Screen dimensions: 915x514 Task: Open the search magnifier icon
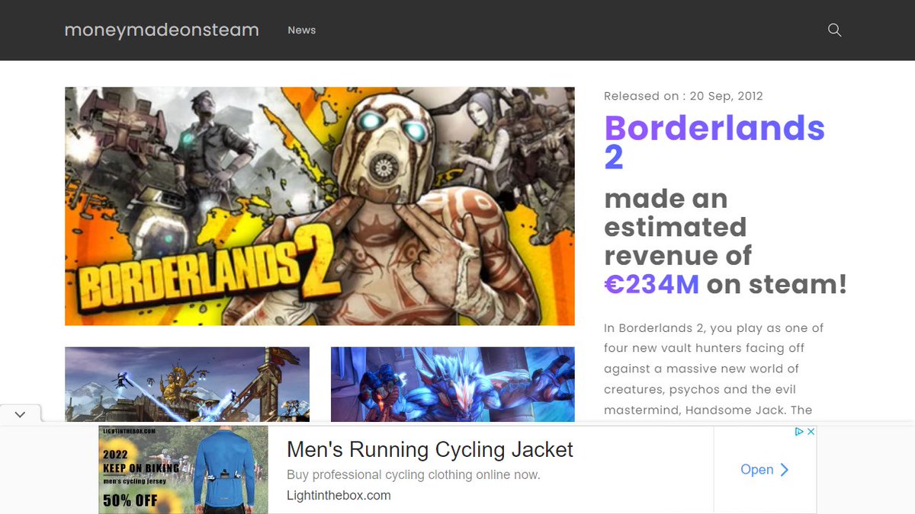tap(834, 30)
